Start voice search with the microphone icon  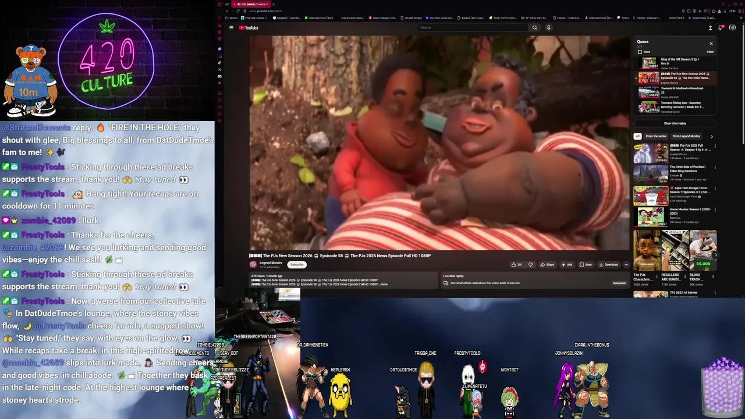548,27
